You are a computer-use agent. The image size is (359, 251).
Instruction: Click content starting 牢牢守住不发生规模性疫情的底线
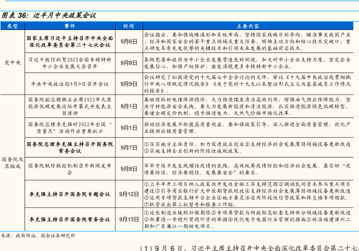(247, 169)
